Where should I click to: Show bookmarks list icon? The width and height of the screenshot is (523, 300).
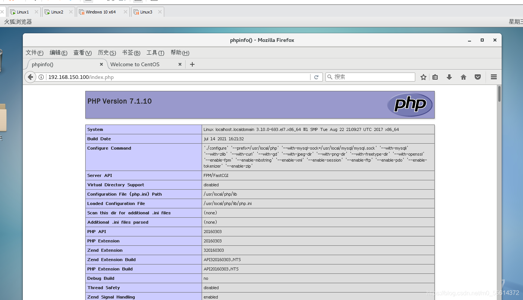pos(435,77)
